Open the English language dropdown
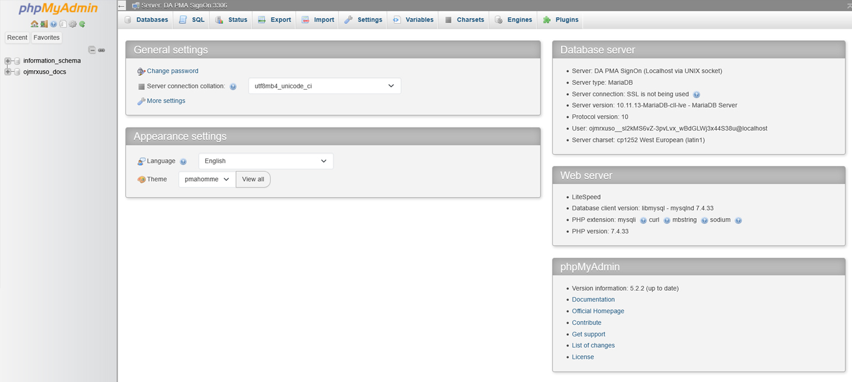 click(x=265, y=161)
